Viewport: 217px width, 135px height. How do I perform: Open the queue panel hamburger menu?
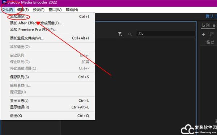214,26
